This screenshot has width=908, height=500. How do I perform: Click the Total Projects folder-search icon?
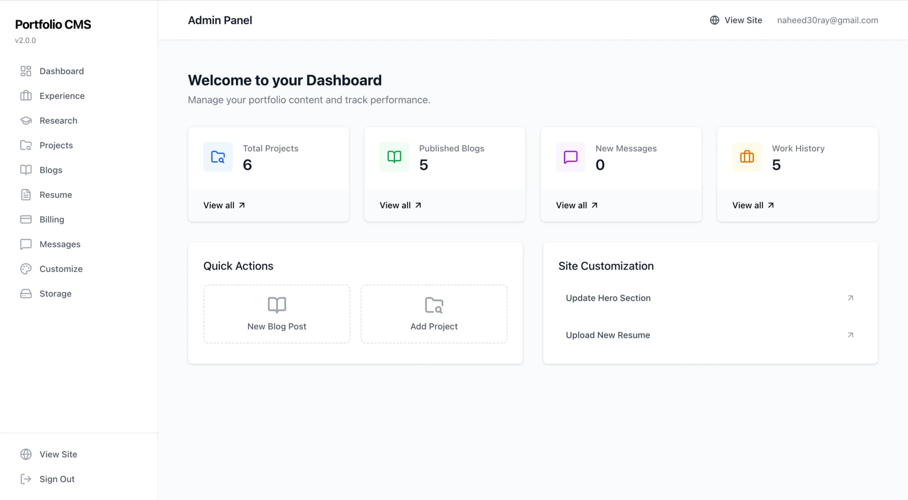[218, 157]
